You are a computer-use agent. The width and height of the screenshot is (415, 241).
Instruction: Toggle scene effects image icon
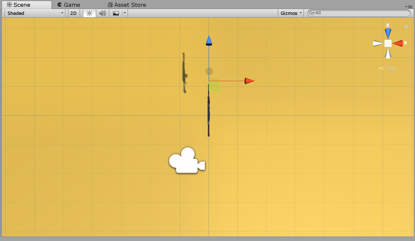pyautogui.click(x=116, y=13)
